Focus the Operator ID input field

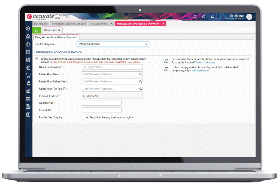[x=102, y=103]
